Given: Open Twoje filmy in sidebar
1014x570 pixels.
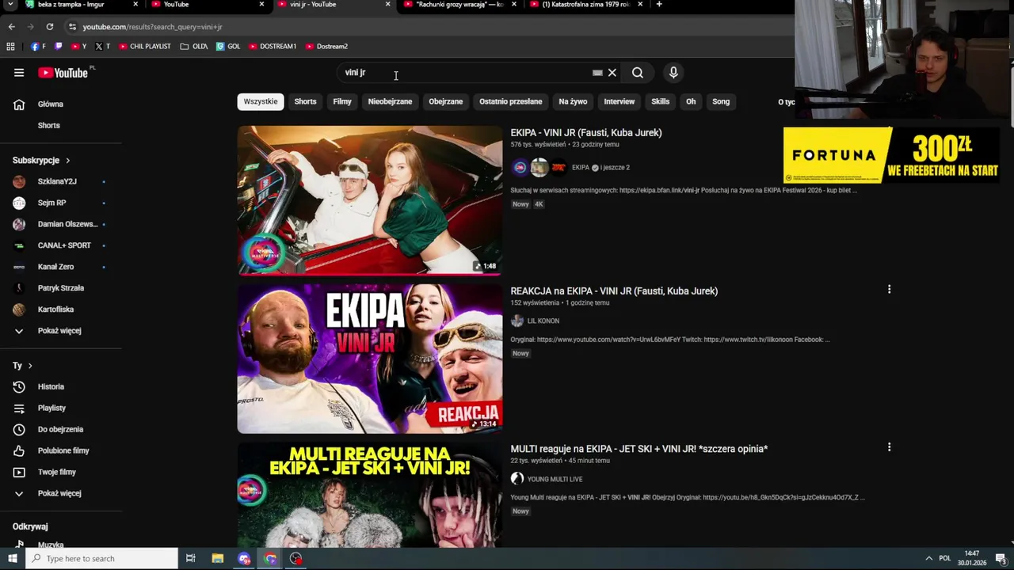Looking at the screenshot, I should 55,472.
